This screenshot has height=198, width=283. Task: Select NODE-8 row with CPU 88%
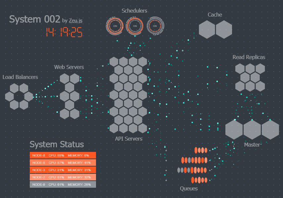click(63, 155)
